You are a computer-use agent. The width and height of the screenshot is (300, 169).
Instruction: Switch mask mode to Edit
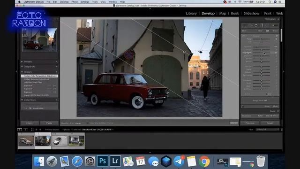coord(267,31)
